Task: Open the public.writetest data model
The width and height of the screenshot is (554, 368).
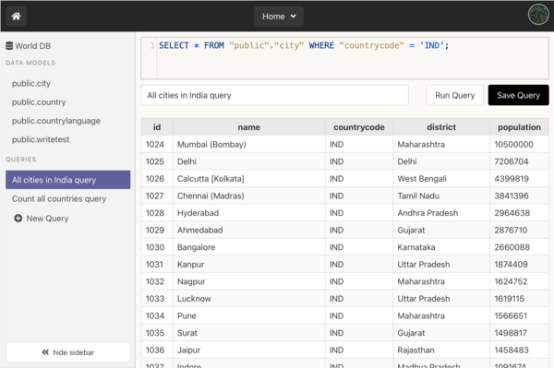Action: pos(41,139)
